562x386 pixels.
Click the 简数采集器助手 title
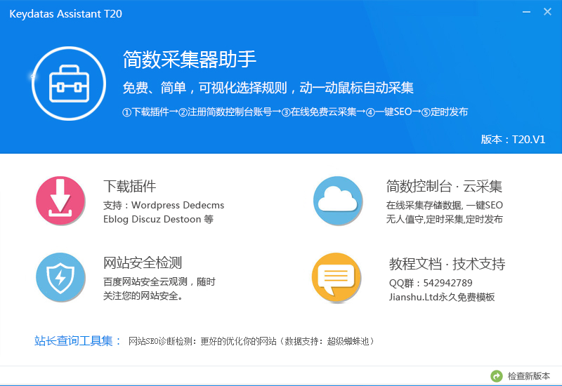coord(189,60)
